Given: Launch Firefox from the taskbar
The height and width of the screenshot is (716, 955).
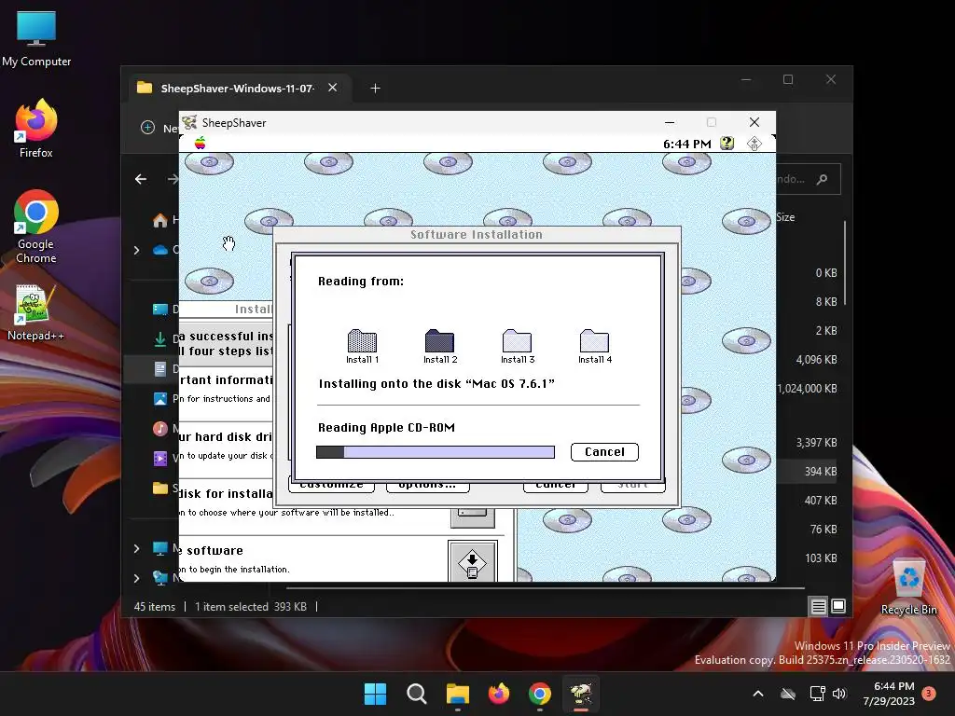Looking at the screenshot, I should click(499, 694).
